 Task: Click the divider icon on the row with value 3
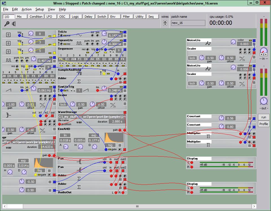8,43
